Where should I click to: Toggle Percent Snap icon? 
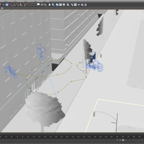pyautogui.click(x=18, y=5)
